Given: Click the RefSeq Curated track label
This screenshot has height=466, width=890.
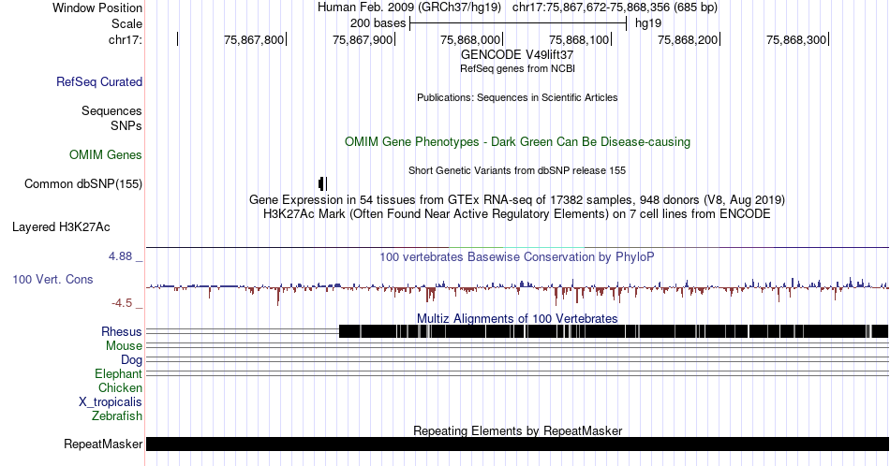Looking at the screenshot, I should [x=99, y=81].
